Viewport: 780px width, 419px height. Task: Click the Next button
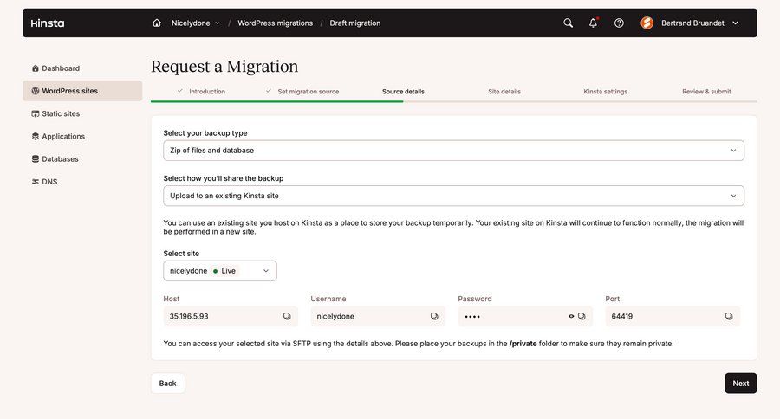(740, 384)
